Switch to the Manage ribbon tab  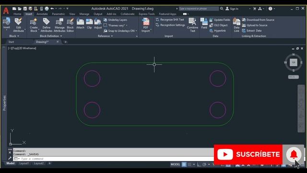coord(84,14)
